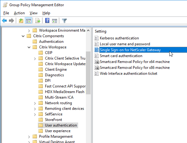The height and width of the screenshot is (143, 187).
Task: Click the Group Policy Management Editor title icon
Action: click(x=5, y=5)
